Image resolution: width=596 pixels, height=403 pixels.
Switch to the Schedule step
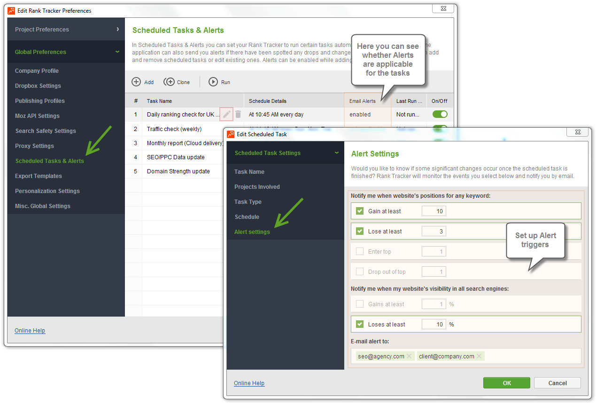point(247,217)
